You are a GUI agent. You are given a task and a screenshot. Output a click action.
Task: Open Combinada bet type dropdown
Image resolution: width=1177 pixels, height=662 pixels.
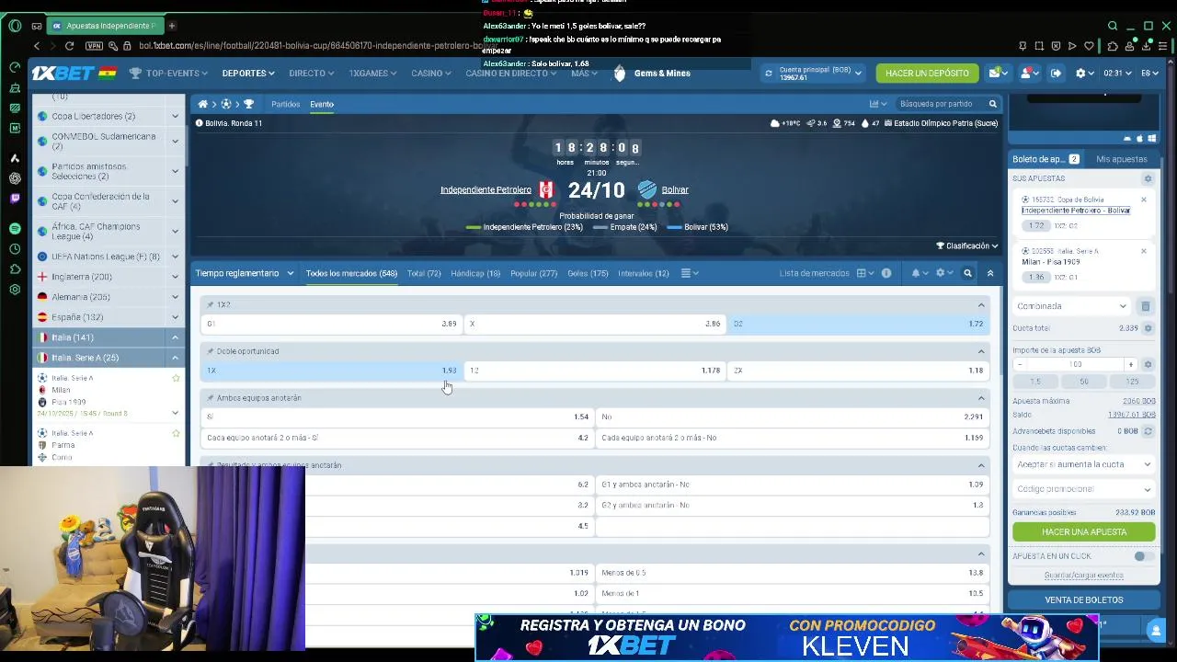pos(1072,306)
